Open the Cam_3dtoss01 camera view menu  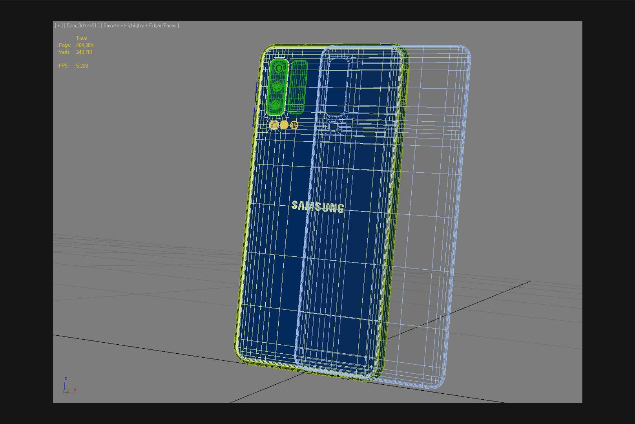(x=82, y=26)
